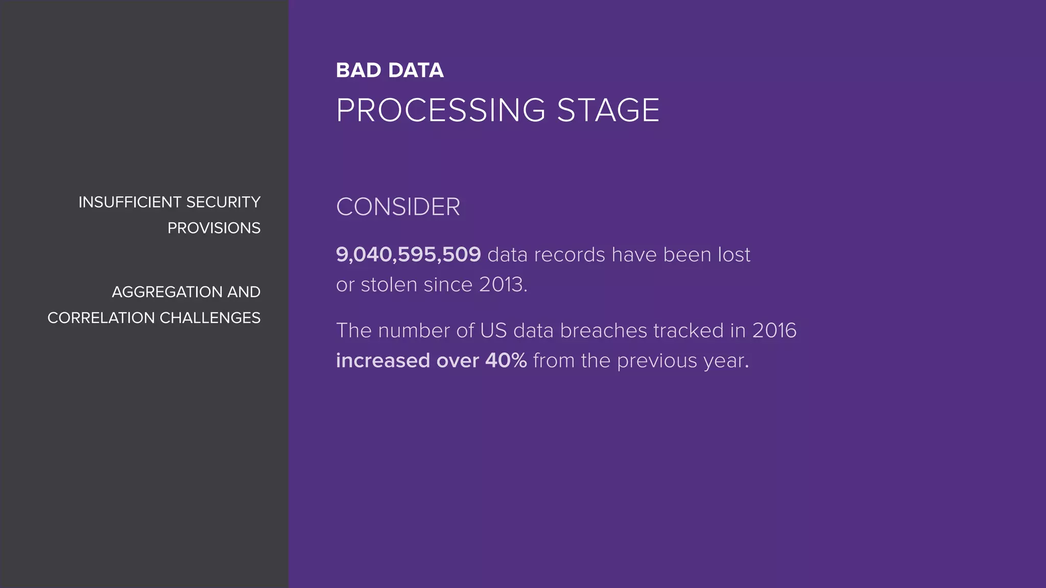This screenshot has height=588, width=1046.
Task: Select the PROCESSING STAGE title
Action: pyautogui.click(x=498, y=110)
